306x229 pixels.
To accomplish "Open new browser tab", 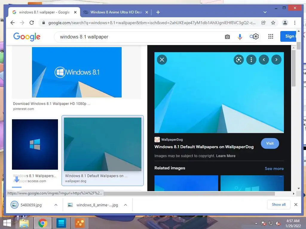I will click(158, 12).
